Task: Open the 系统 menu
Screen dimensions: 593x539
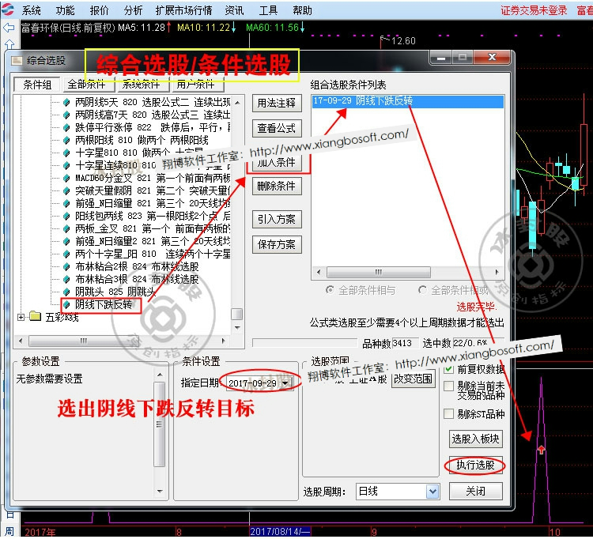Action: click(x=32, y=10)
